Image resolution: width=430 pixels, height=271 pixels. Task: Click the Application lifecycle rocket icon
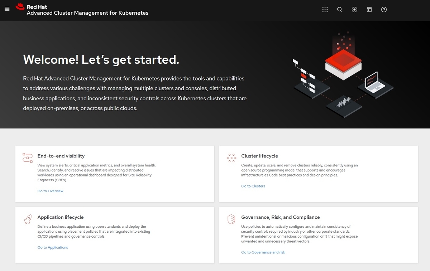click(x=28, y=219)
